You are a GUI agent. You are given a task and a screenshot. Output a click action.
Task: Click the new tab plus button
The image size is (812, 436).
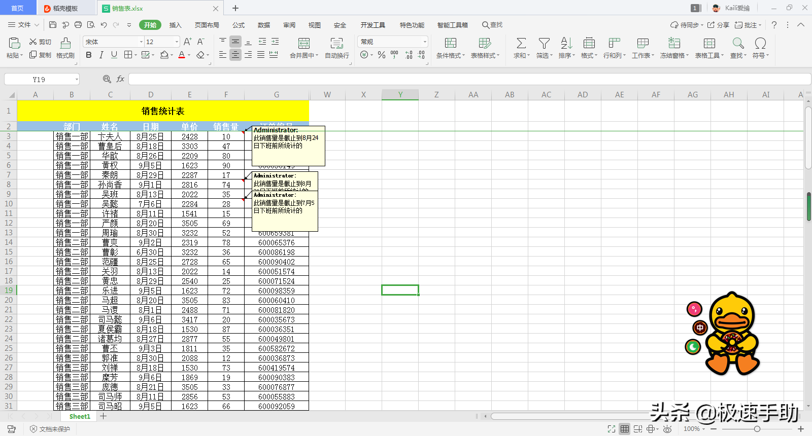pos(235,8)
